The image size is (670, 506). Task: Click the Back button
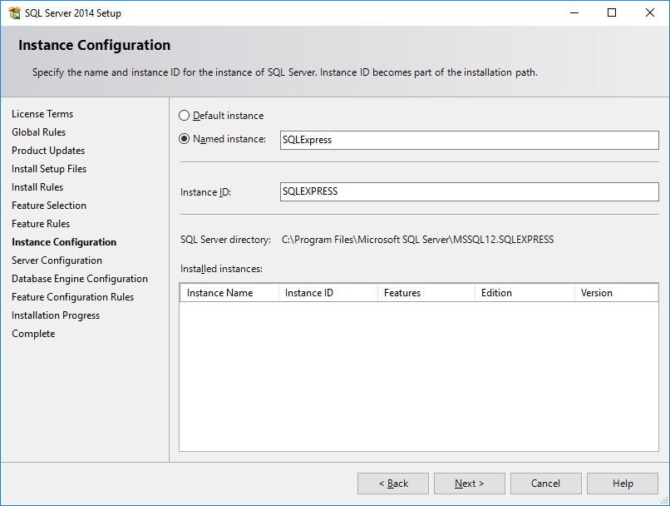[x=392, y=483]
